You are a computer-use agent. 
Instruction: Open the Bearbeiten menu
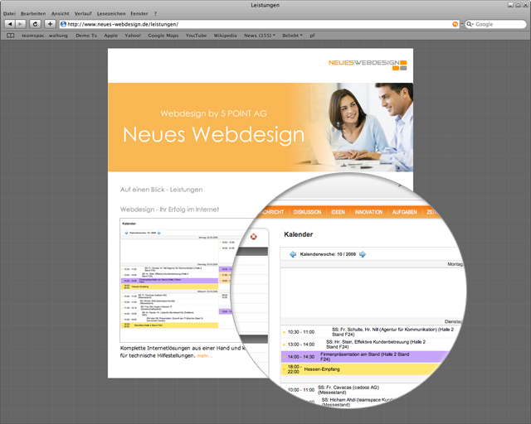33,13
